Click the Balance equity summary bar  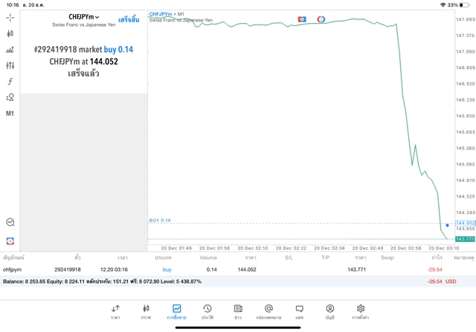point(238,281)
